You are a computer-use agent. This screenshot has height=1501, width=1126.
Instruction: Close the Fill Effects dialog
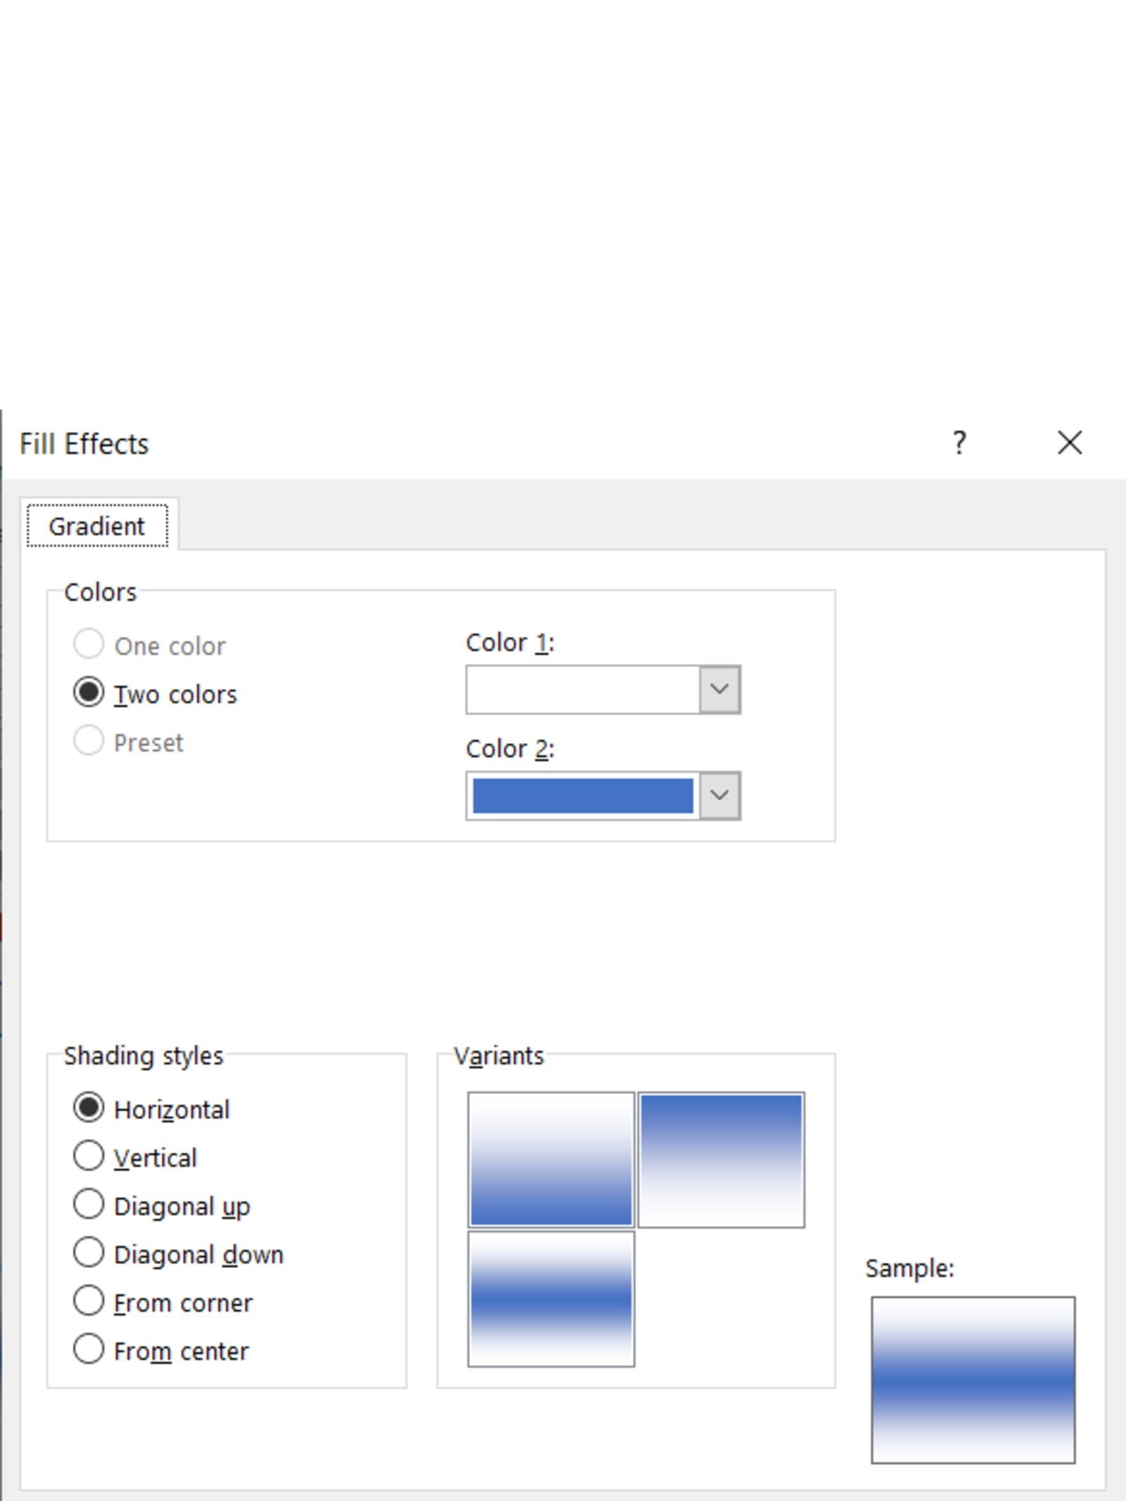1069,443
